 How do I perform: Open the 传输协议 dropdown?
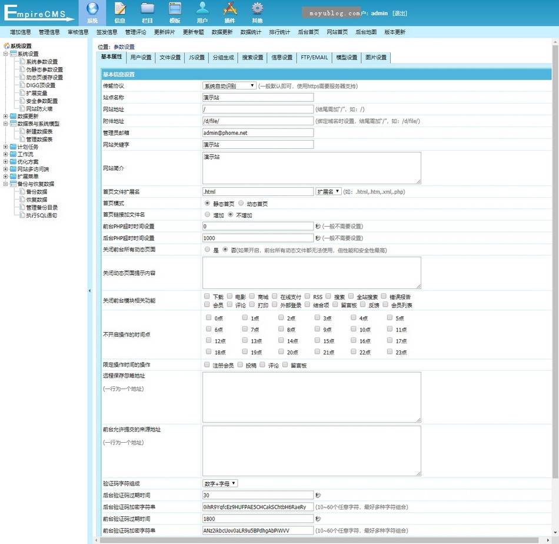229,85
